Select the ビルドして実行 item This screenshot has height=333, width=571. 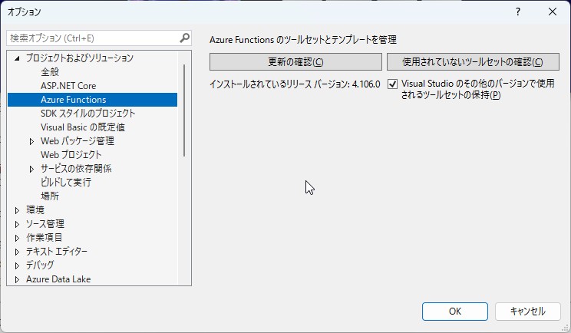[x=66, y=183]
